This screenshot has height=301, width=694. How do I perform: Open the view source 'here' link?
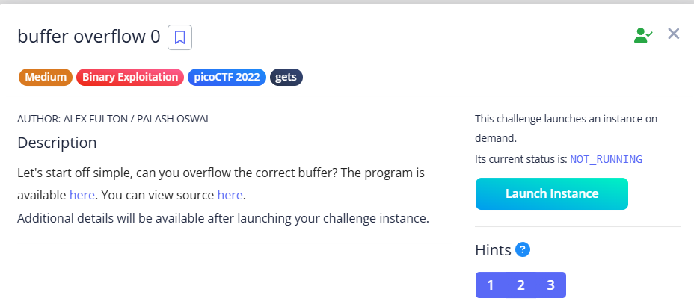coord(230,196)
